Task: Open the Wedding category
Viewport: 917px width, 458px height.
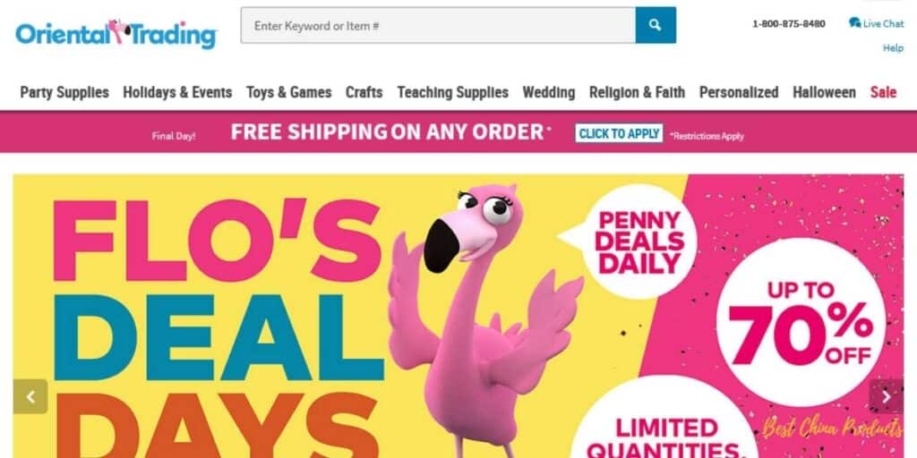Action: (x=549, y=92)
